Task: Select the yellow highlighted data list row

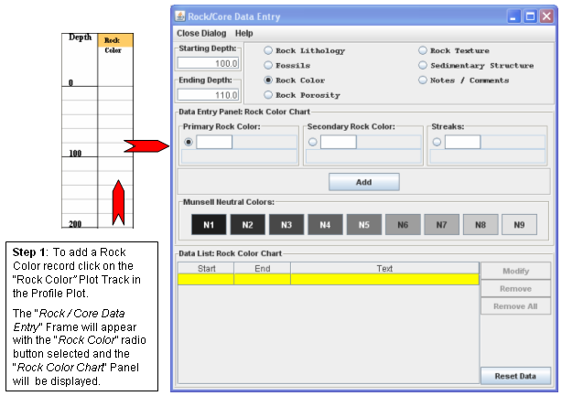Action: pos(329,279)
